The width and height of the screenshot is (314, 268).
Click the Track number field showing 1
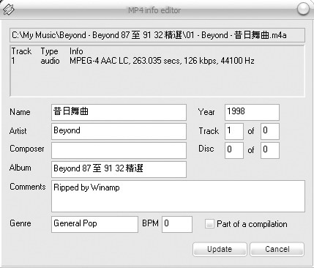pos(234,131)
